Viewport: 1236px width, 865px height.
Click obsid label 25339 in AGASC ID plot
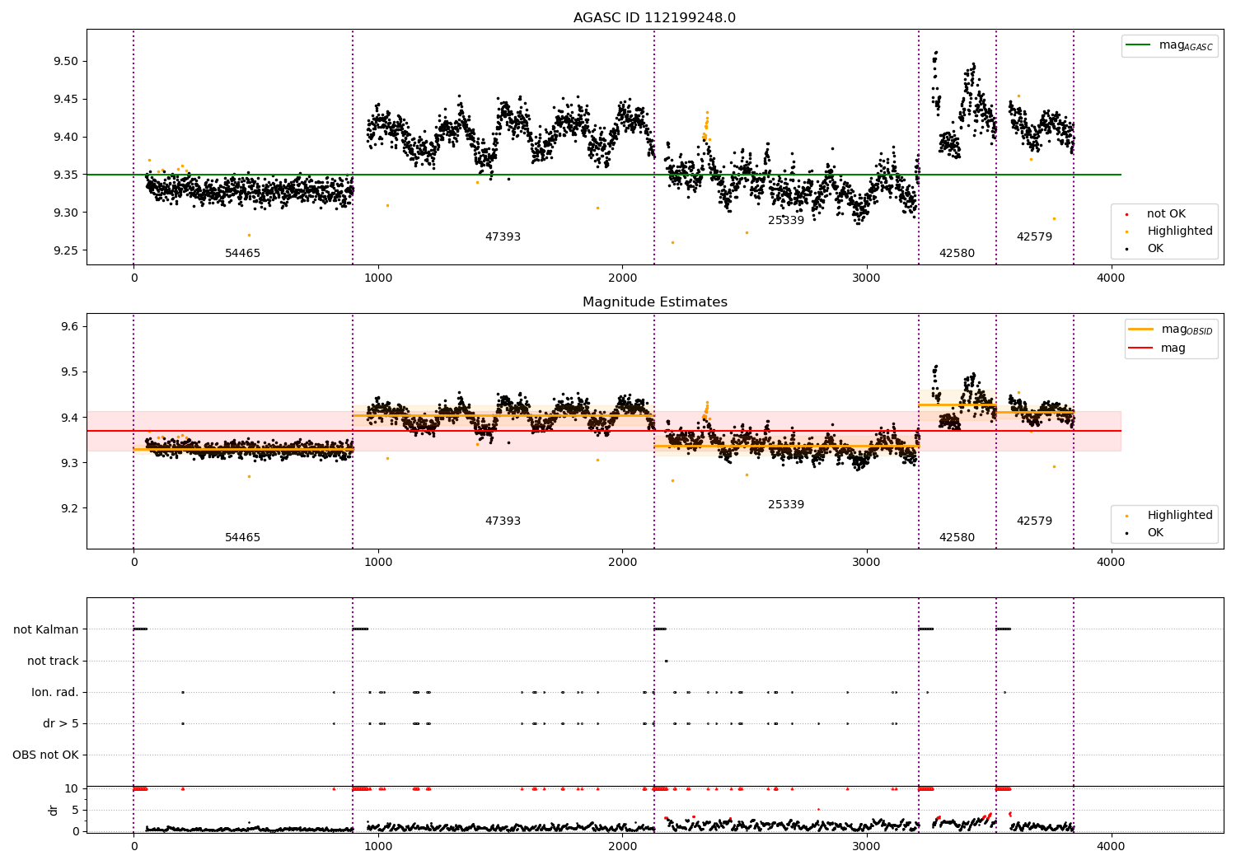point(786,221)
